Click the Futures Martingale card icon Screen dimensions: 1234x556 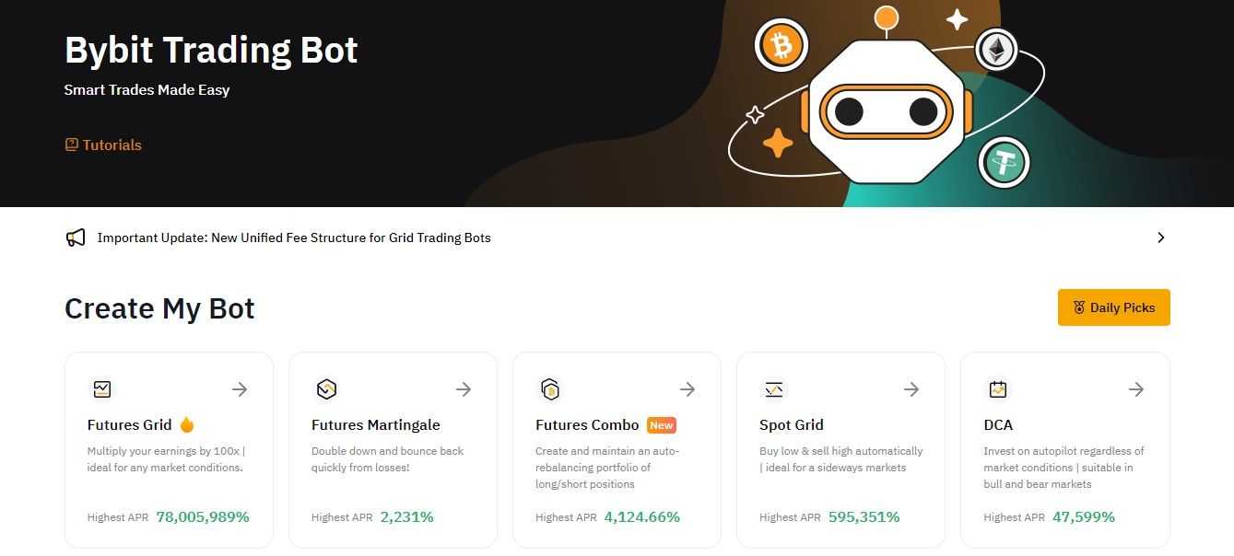326,389
